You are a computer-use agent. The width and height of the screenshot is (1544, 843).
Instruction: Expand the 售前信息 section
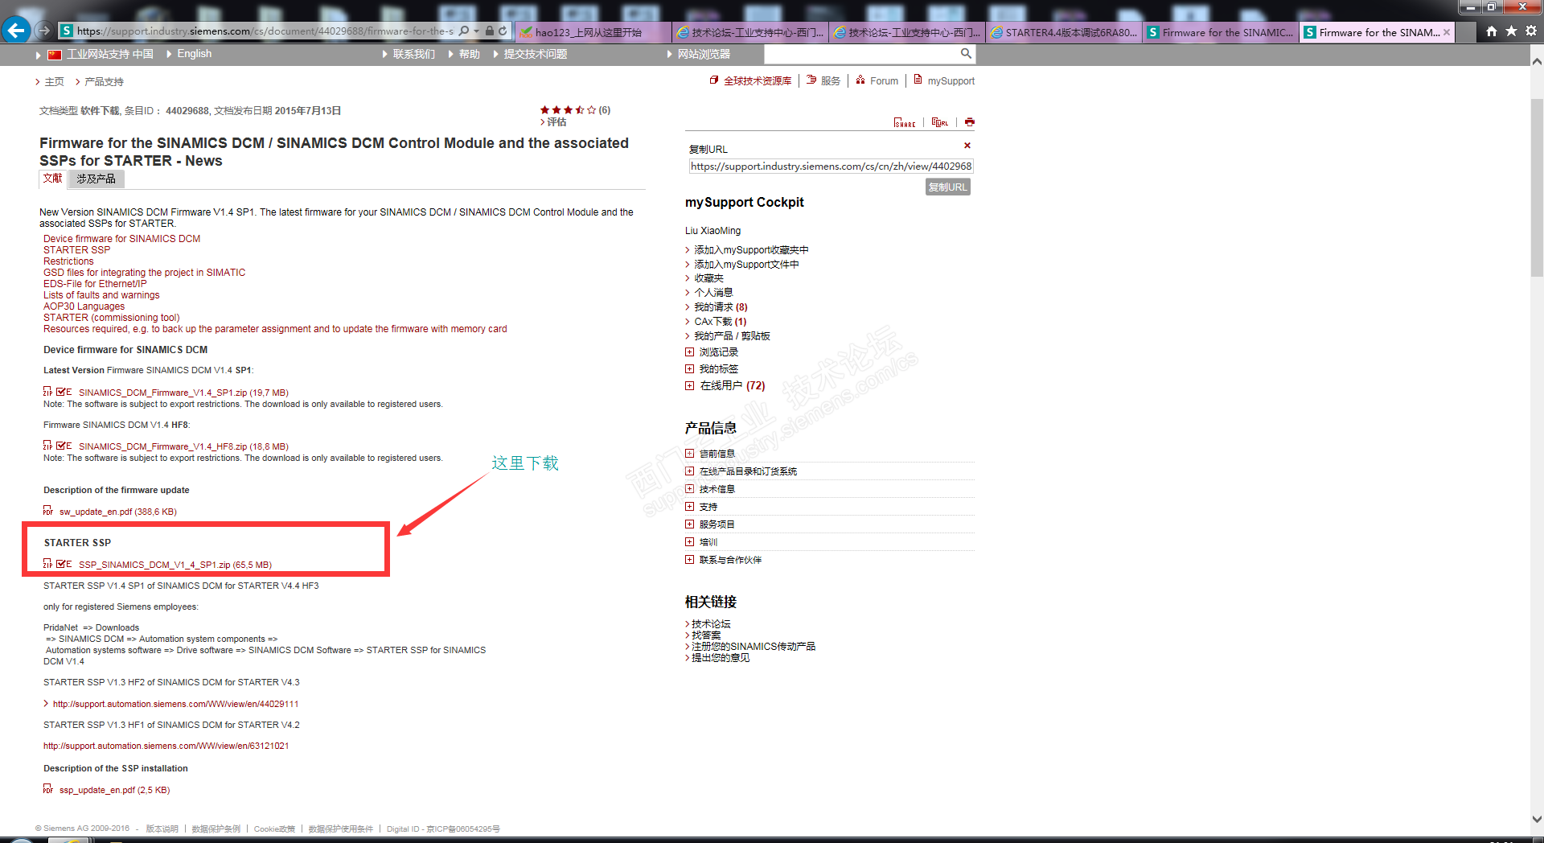click(689, 453)
